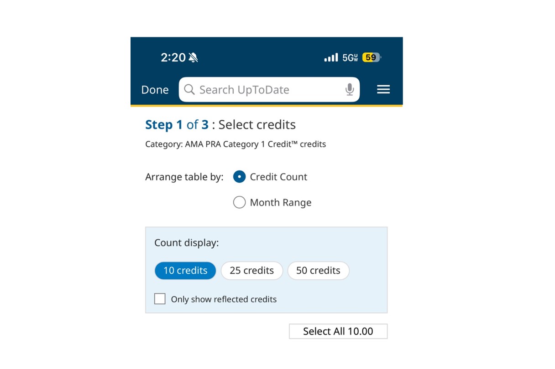Tap the cellular signal bars icon
The width and height of the screenshot is (555, 369).
331,57
